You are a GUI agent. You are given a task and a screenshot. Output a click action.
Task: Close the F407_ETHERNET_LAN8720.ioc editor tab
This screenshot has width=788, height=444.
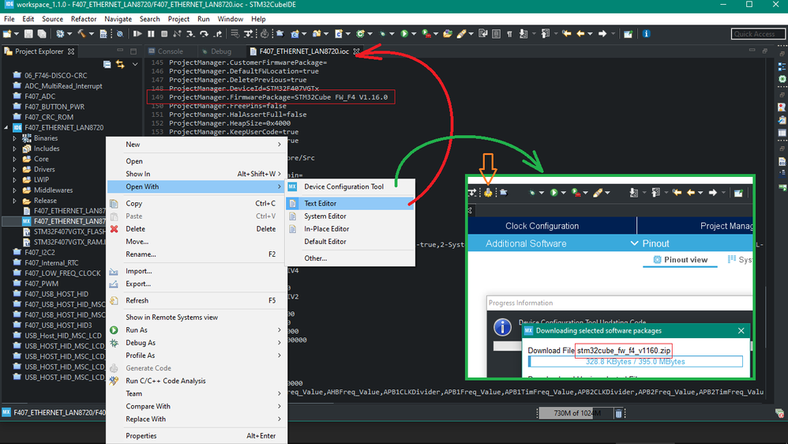click(356, 51)
